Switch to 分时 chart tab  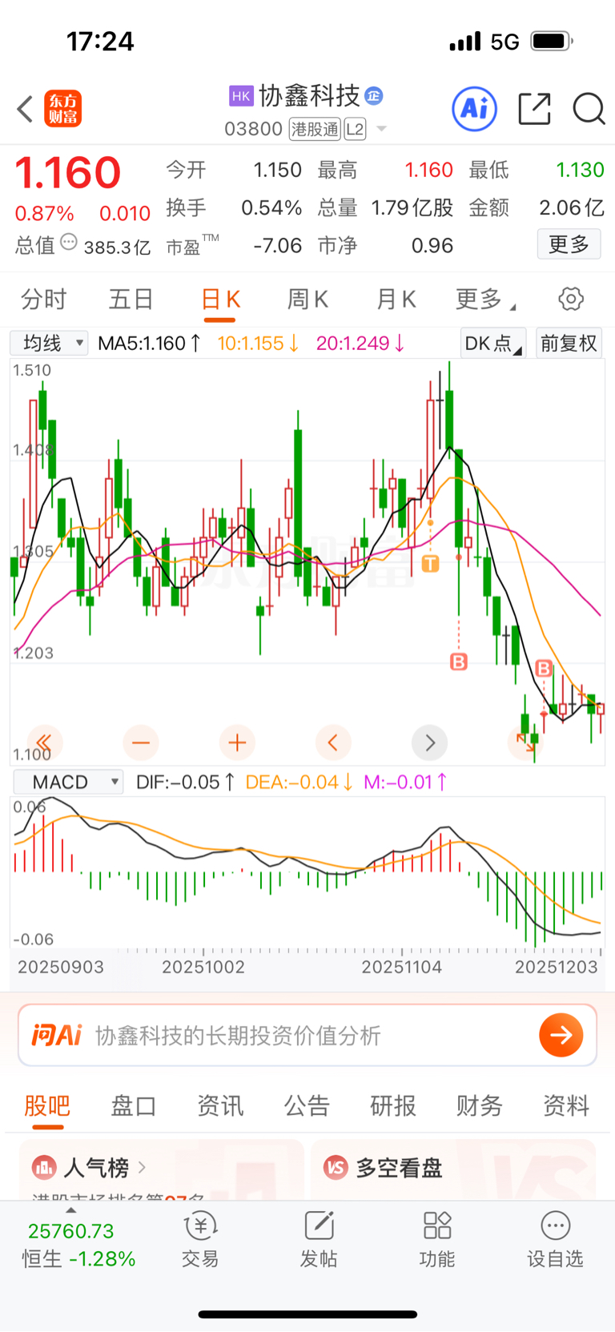(44, 300)
